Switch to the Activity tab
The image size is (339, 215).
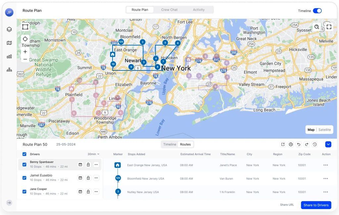199,10
